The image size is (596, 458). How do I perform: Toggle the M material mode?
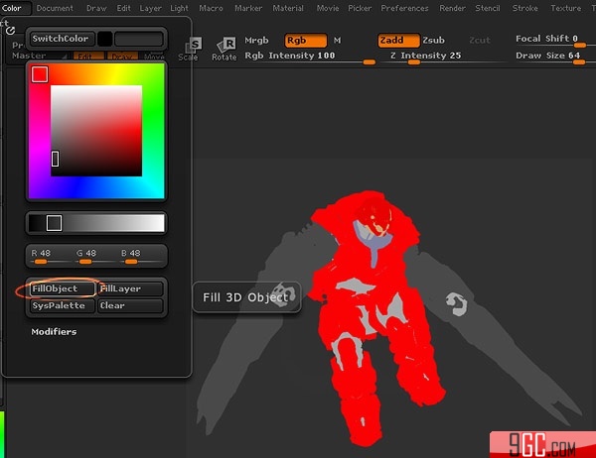(x=337, y=41)
